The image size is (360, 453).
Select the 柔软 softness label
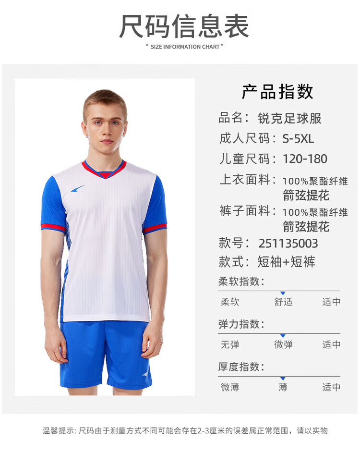click(230, 302)
